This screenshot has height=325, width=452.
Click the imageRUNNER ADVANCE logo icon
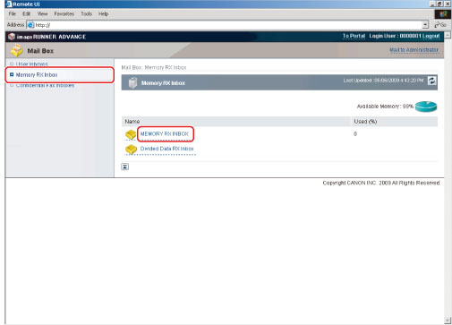[x=12, y=37]
